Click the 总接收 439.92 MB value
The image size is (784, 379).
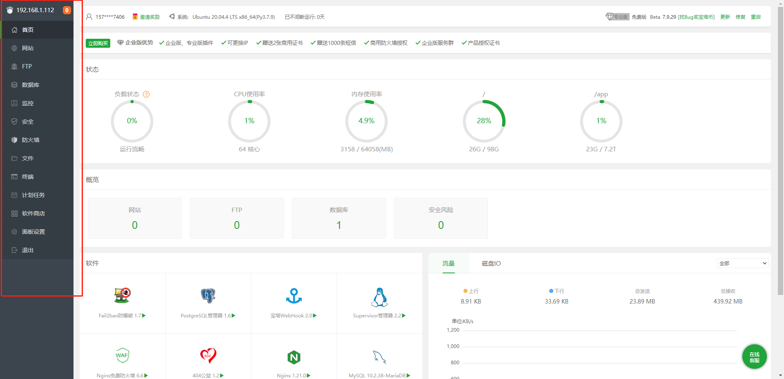click(x=728, y=301)
